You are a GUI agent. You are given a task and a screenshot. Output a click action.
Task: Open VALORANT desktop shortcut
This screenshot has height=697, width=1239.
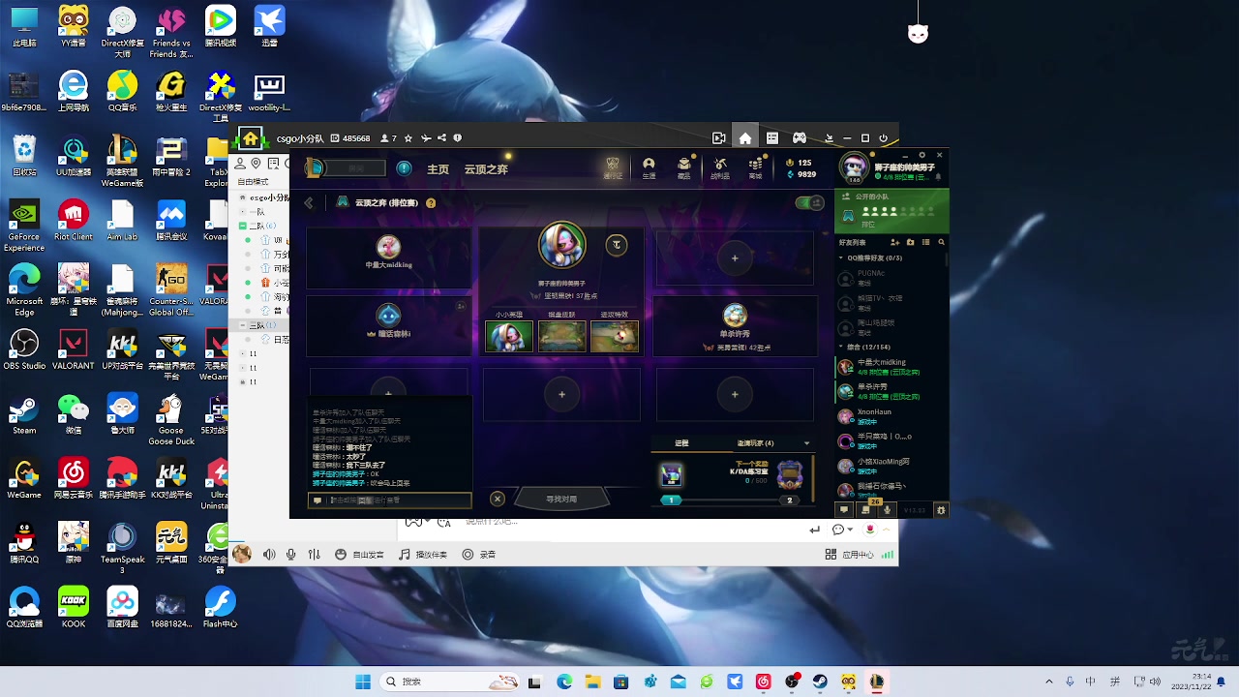[x=74, y=350]
